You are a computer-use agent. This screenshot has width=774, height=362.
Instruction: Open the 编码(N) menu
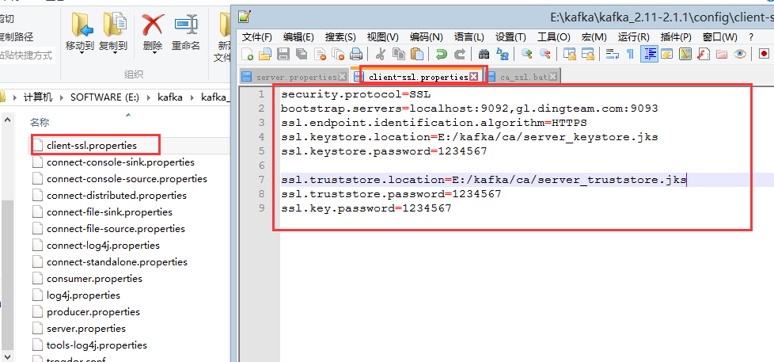click(426, 37)
